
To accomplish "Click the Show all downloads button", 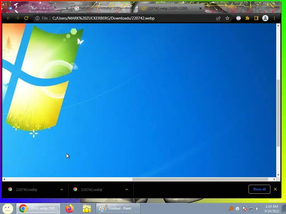I will (259, 189).
